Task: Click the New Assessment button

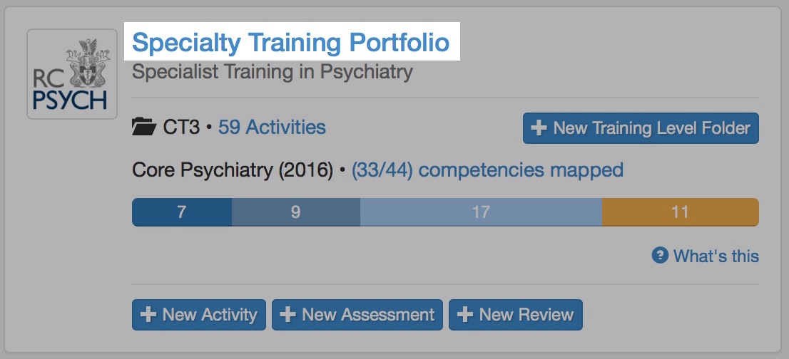Action: pyautogui.click(x=357, y=315)
